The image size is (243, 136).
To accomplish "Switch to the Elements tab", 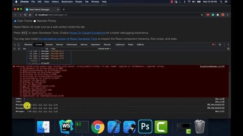I will [28, 45].
